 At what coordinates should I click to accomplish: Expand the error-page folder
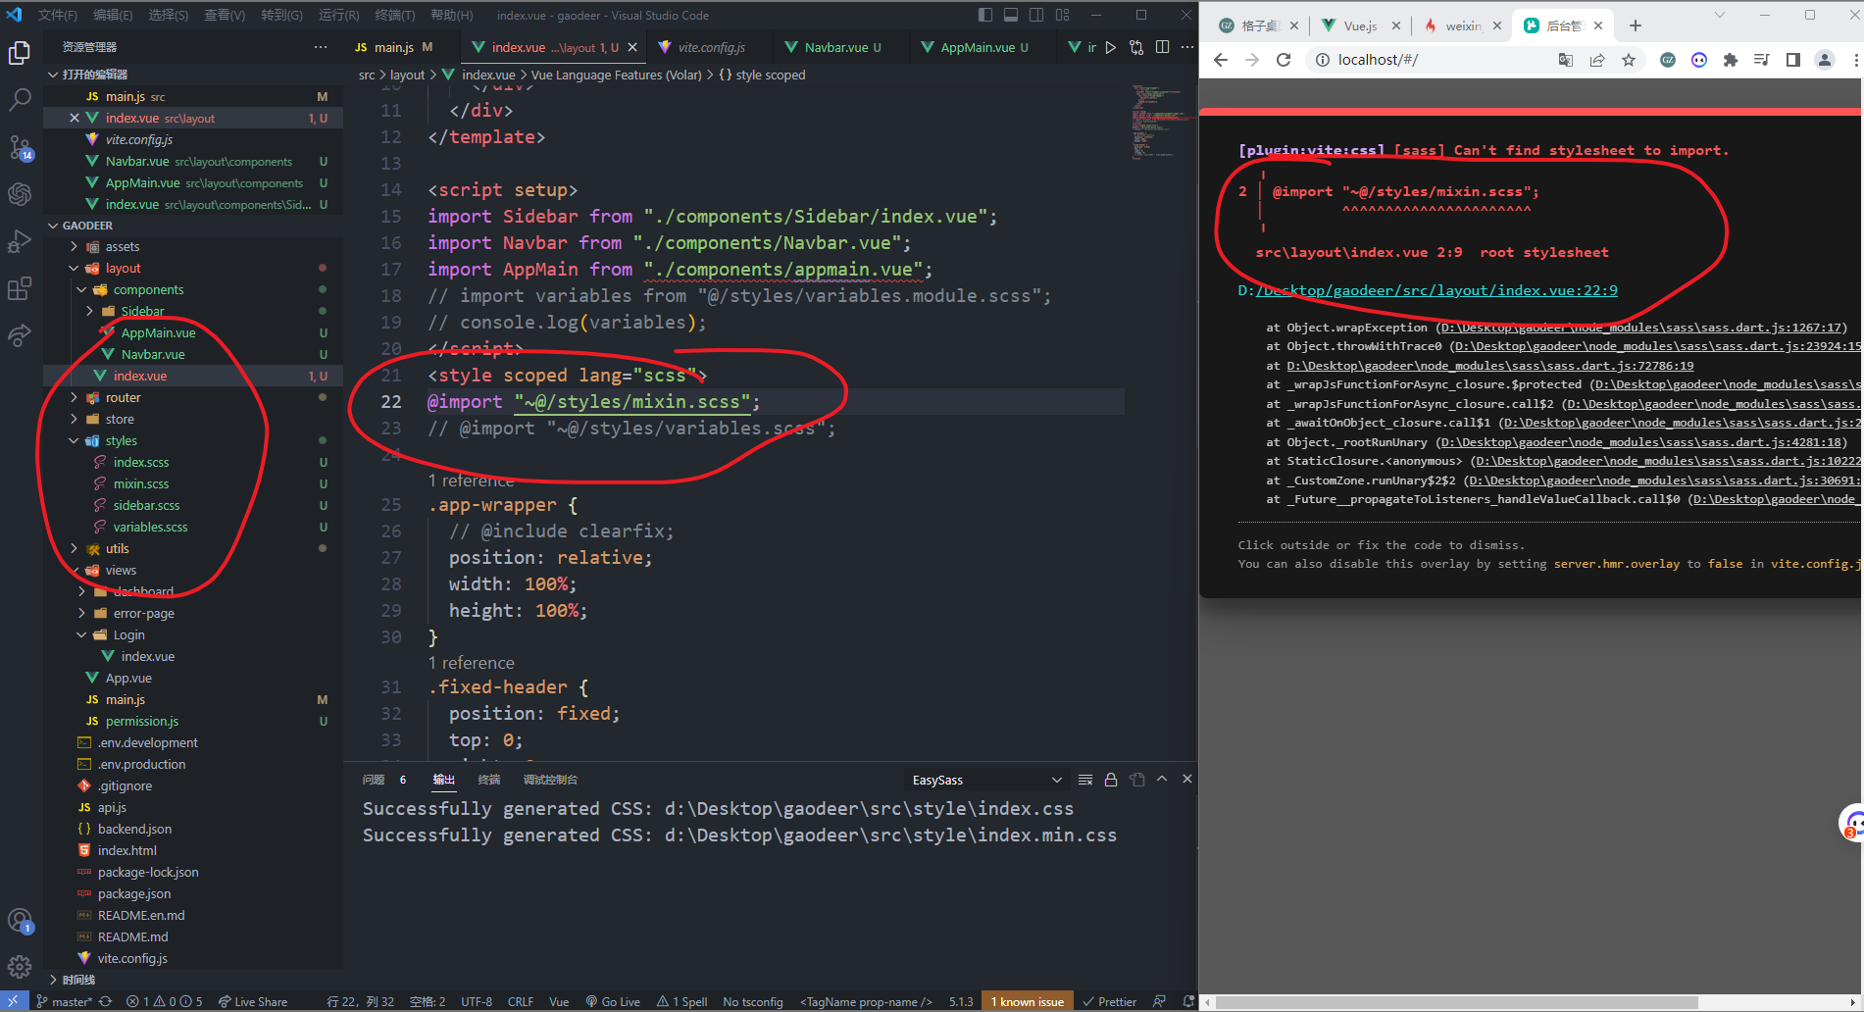point(81,614)
